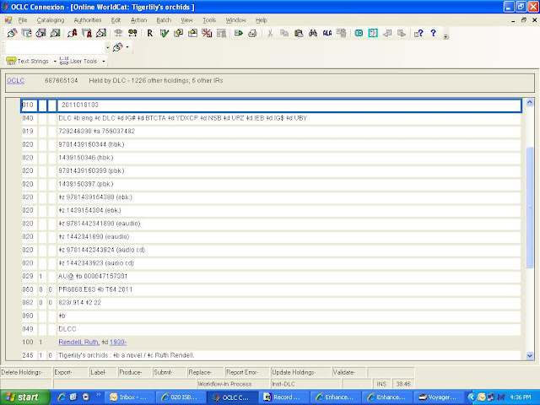This screenshot has width=540, height=405.
Task: Switch to the Voyager taskbar button
Action: (438, 397)
